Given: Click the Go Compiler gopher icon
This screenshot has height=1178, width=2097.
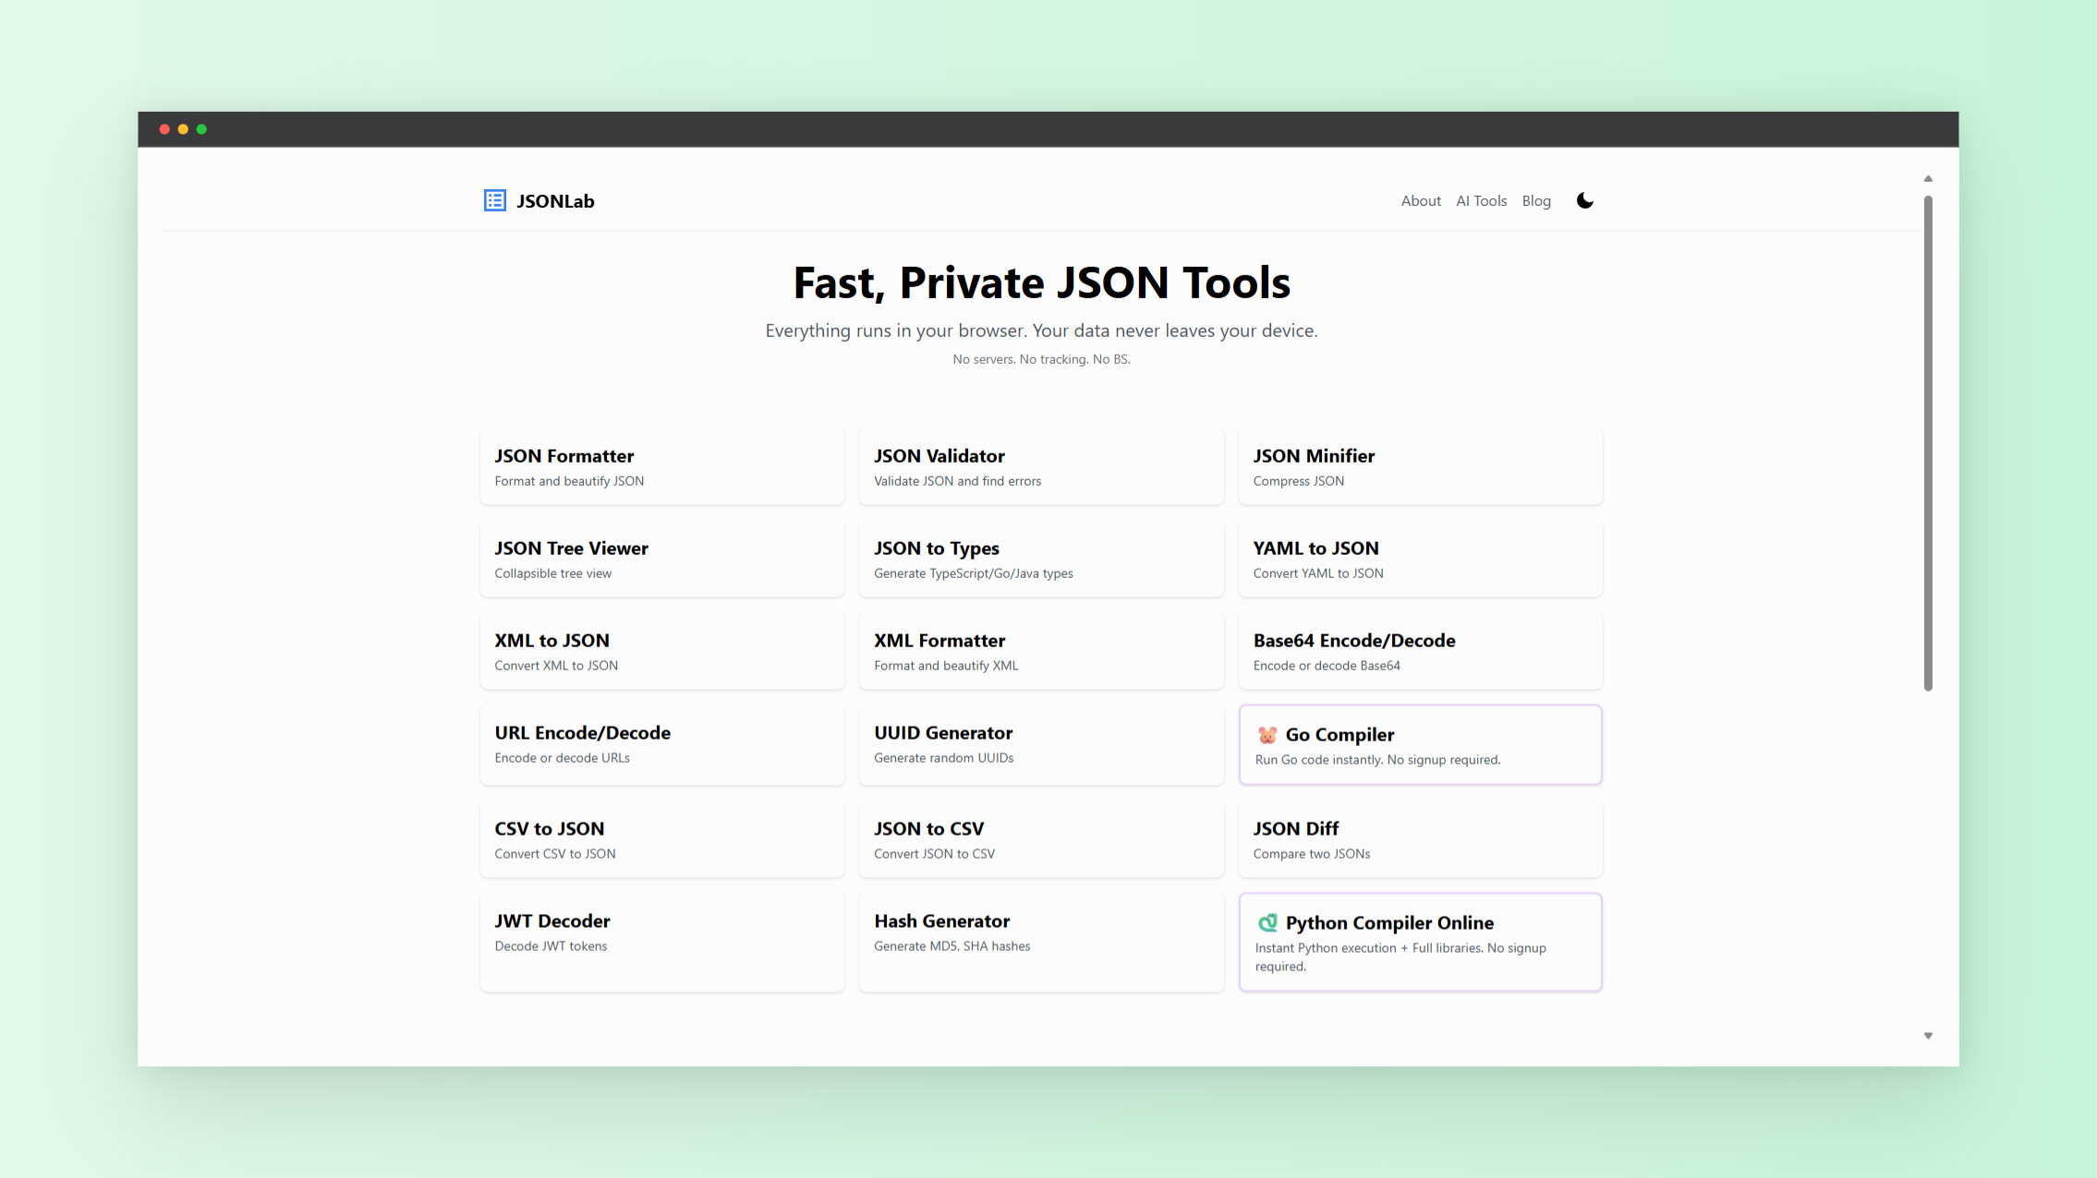Looking at the screenshot, I should [1267, 735].
